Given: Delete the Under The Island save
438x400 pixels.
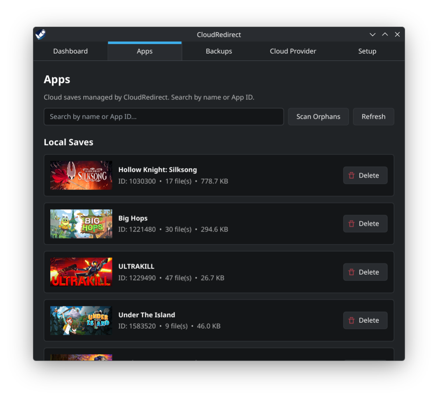Looking at the screenshot, I should click(x=365, y=320).
